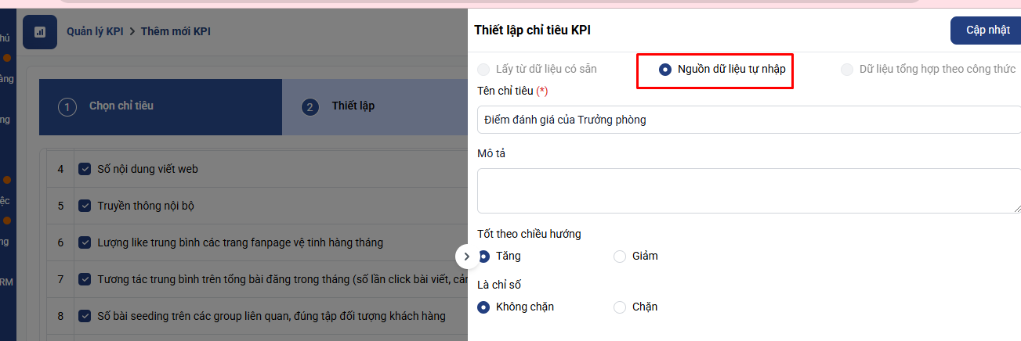Uncheck 'Số bài seeding' row checkbox

point(85,316)
